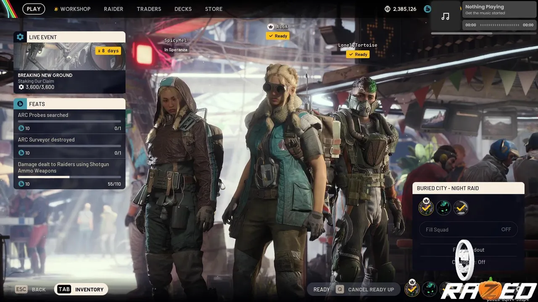Click the 55/110 feat progress bar
Screen dimensions: 538x302
click(x=69, y=177)
